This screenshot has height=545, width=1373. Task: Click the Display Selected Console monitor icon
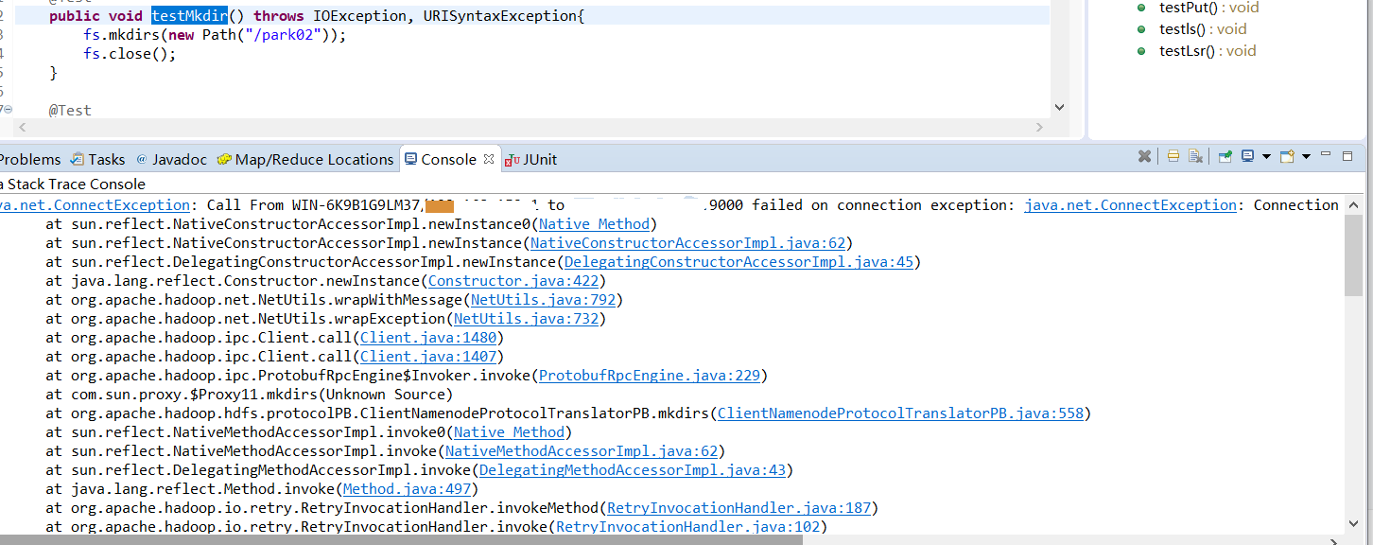(x=1248, y=157)
